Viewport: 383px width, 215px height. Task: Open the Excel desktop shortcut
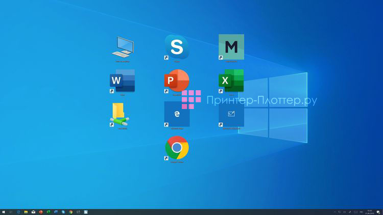click(231, 80)
